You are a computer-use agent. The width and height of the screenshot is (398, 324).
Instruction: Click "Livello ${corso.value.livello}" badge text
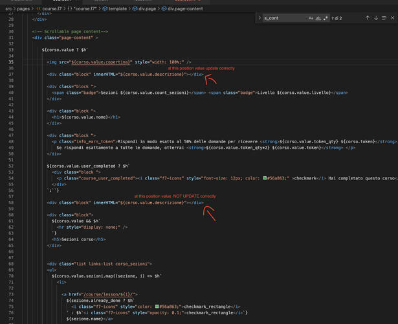[294, 93]
